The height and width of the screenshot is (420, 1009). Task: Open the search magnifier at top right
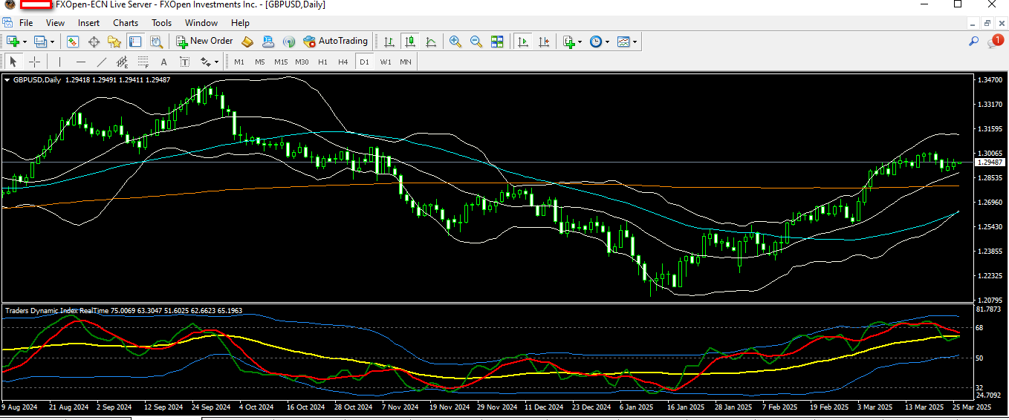pyautogui.click(x=973, y=42)
